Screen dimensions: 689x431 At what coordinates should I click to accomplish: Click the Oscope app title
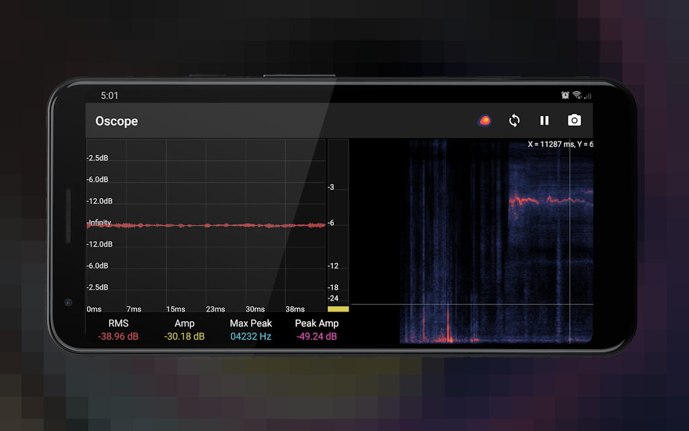tap(116, 121)
